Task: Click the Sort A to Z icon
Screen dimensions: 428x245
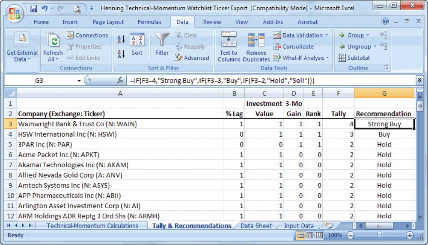Action: coord(121,40)
